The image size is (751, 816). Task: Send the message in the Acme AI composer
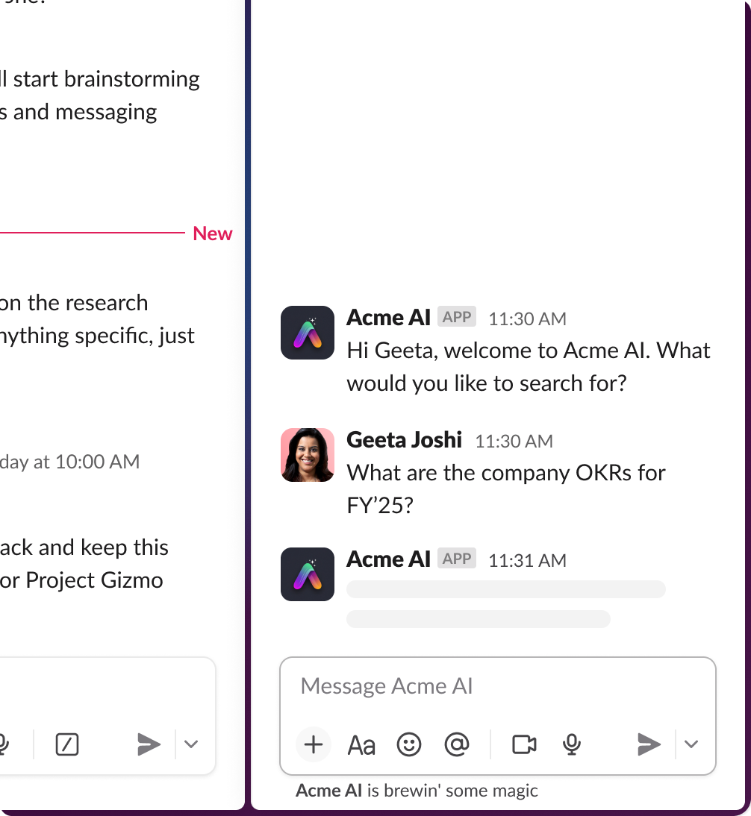click(648, 744)
